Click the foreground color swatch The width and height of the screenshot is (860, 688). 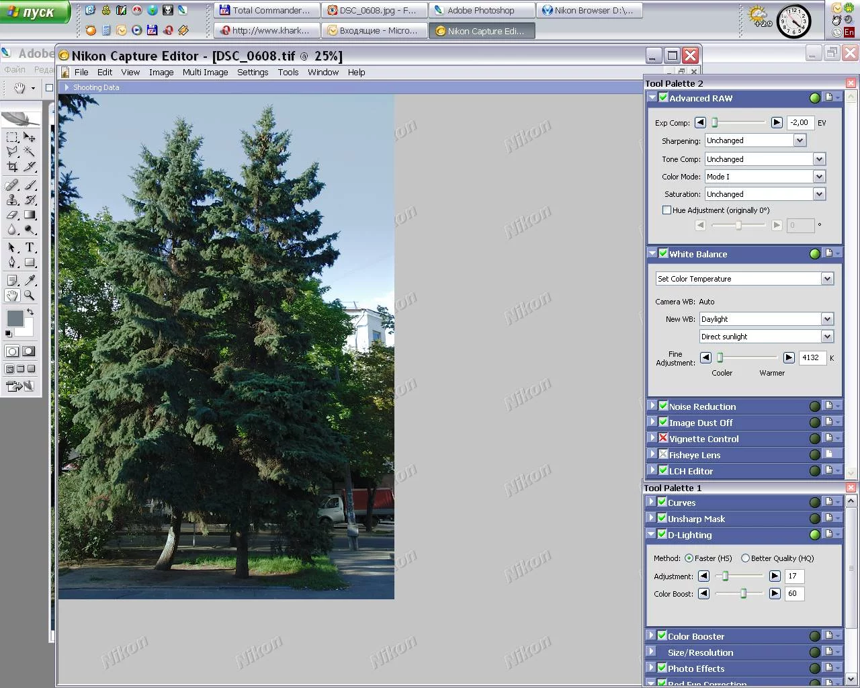(x=15, y=318)
